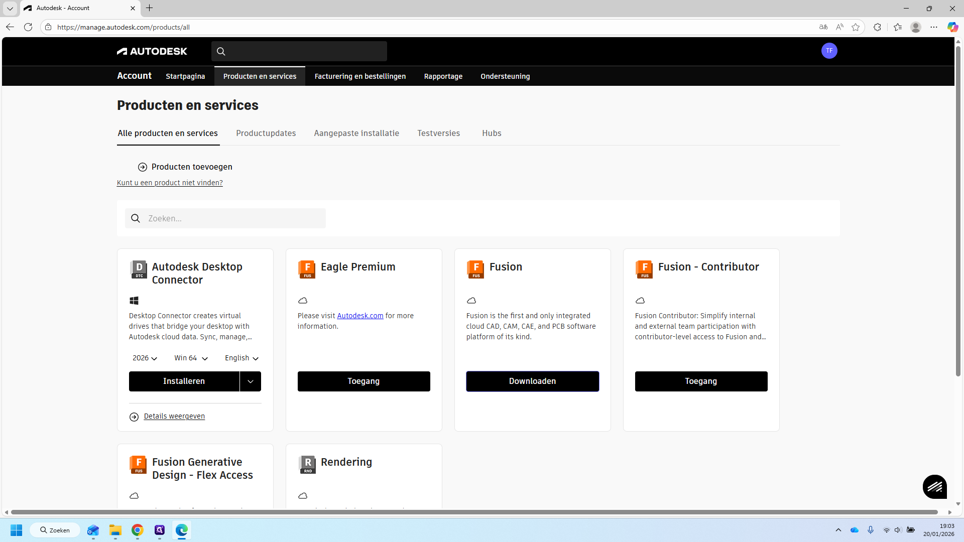This screenshot has width=964, height=542.
Task: Open the TF user profile avatar
Action: pos(829,51)
